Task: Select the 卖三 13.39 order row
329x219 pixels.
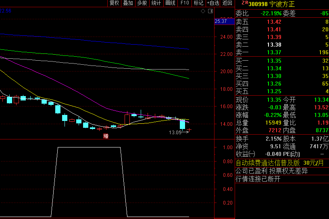Action: pyautogui.click(x=282, y=37)
